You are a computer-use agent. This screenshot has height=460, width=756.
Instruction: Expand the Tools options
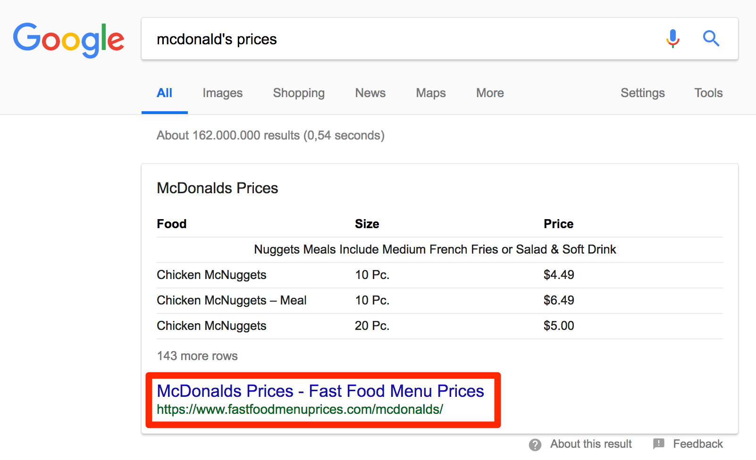(x=708, y=93)
